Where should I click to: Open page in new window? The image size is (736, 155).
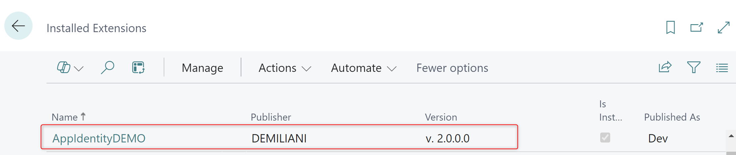[696, 27]
